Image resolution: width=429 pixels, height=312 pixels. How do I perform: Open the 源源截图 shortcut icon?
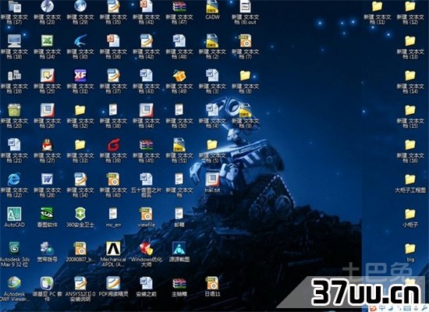tap(179, 249)
